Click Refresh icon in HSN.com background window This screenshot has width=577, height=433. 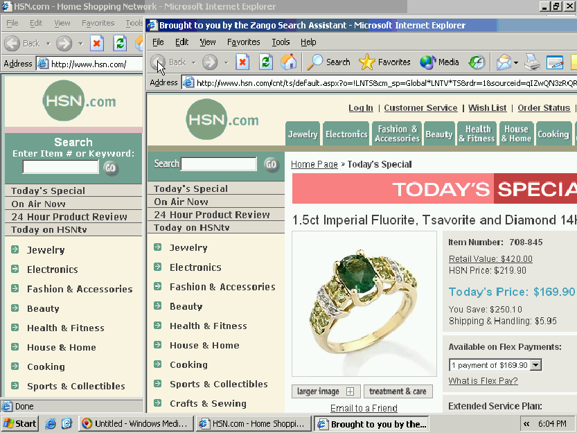[120, 44]
